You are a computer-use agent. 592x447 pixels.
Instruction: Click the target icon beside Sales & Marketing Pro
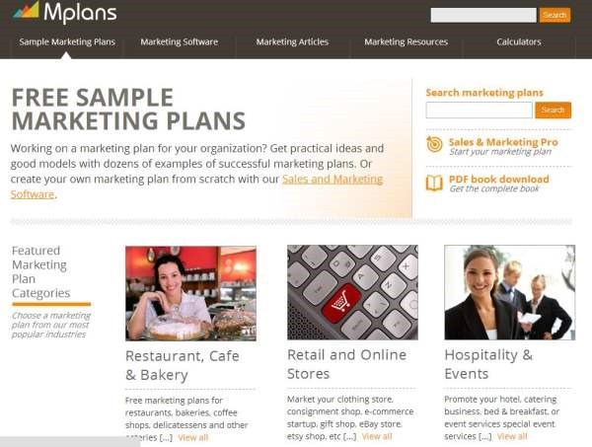[x=434, y=145]
